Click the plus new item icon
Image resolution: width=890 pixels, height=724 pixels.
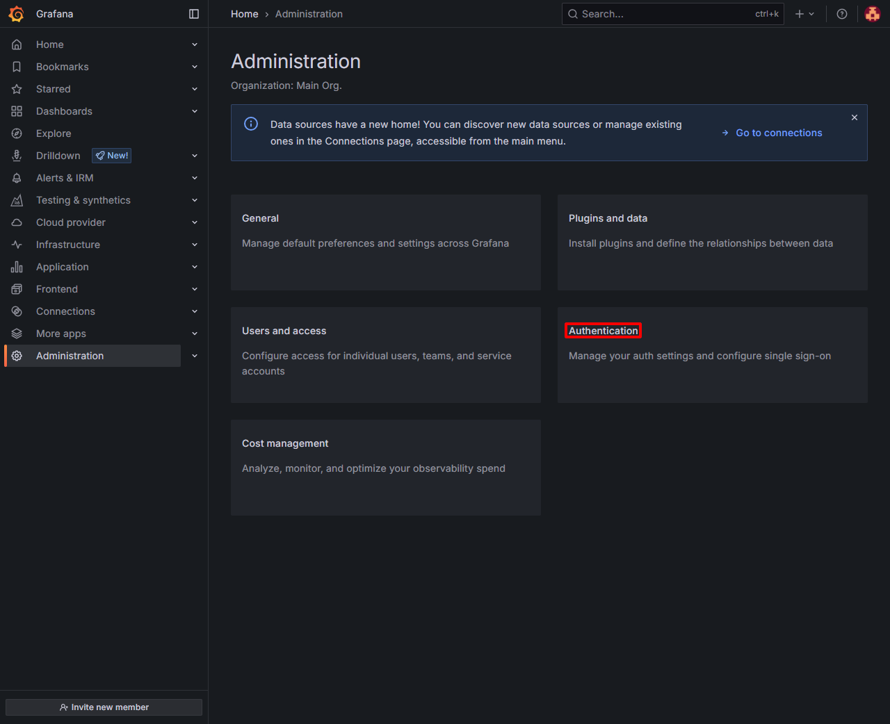tap(800, 14)
